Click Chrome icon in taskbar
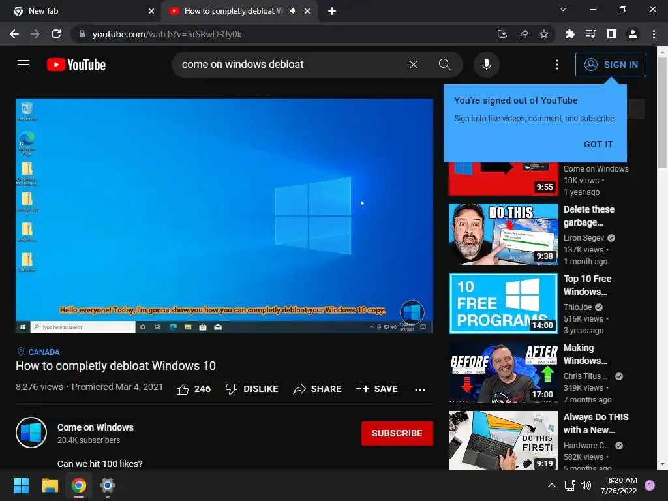Viewport: 668px width, 501px height. click(x=79, y=485)
